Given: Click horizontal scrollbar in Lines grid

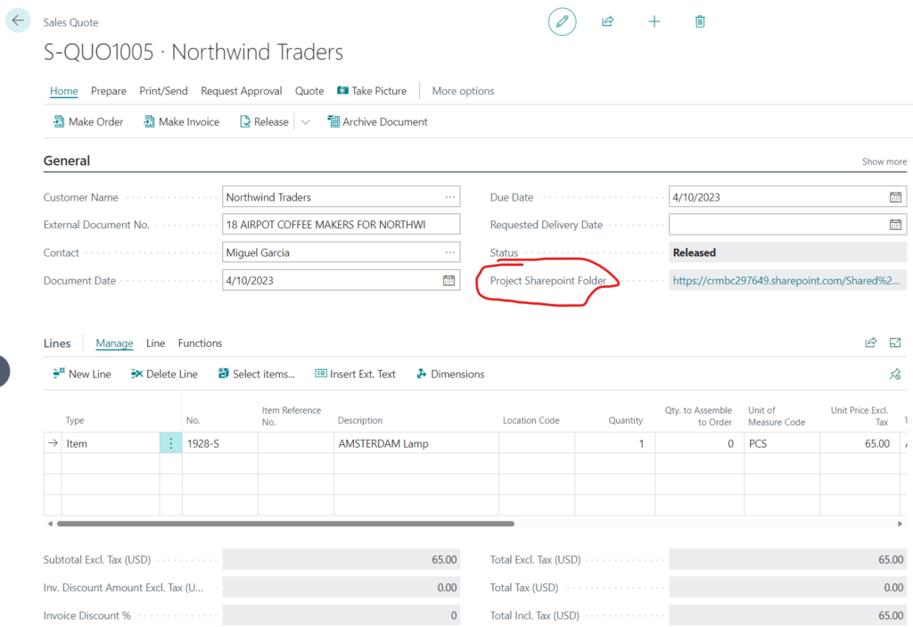Looking at the screenshot, I should pos(285,524).
